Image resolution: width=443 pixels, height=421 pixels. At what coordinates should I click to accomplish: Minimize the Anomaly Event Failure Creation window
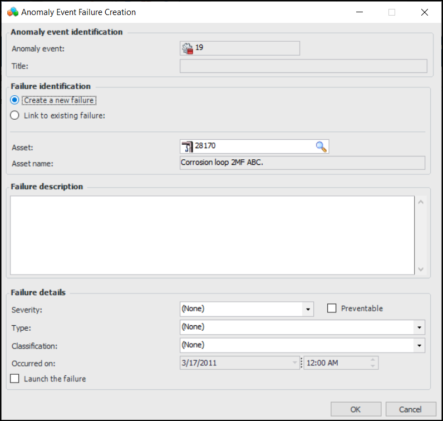(360, 12)
